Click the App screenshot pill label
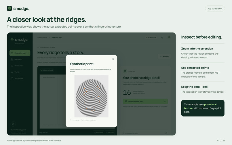 click(x=215, y=9)
